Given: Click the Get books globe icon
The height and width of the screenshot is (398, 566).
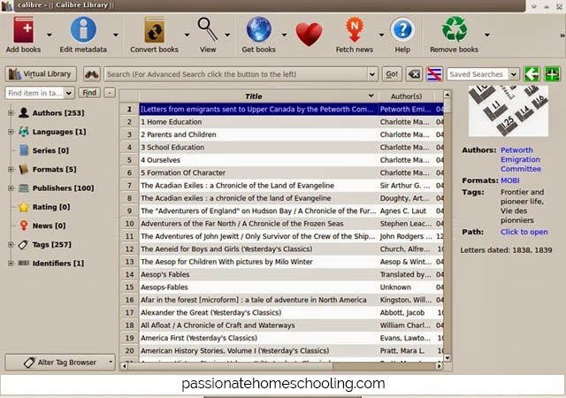Looking at the screenshot, I should tap(259, 29).
